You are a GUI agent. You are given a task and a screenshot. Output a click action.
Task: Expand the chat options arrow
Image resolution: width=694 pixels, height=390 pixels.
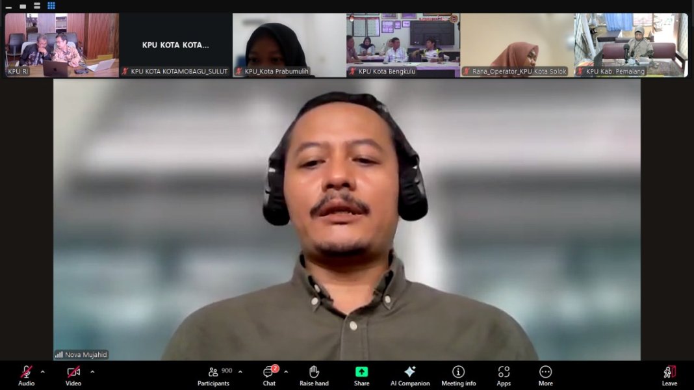coord(286,372)
